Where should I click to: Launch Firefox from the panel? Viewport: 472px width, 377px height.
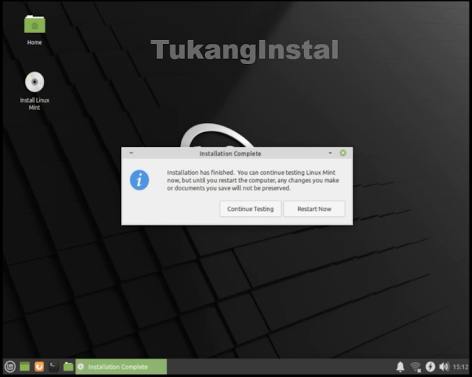click(x=39, y=367)
